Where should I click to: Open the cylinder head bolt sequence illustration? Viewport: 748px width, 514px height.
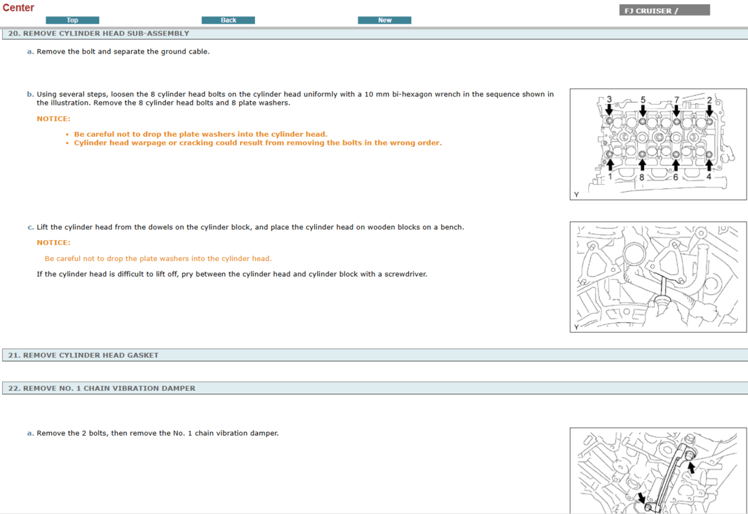tap(658, 144)
